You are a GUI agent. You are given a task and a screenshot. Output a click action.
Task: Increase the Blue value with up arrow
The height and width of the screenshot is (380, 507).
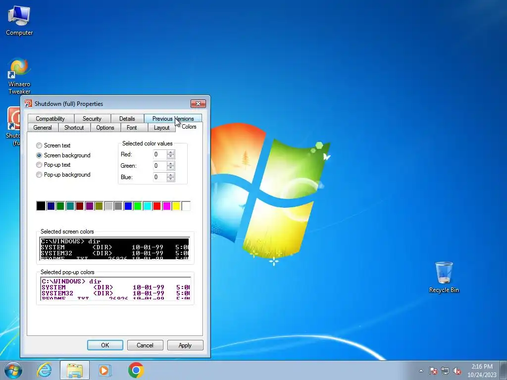(171, 175)
